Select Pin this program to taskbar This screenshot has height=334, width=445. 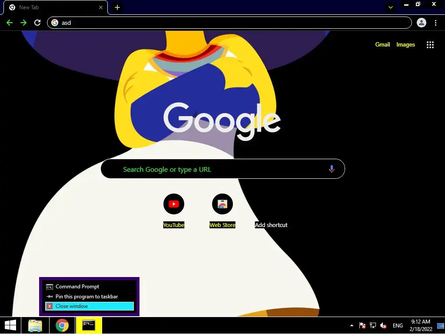tap(90, 297)
